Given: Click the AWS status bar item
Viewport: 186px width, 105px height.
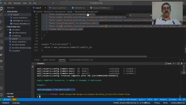Looking at the screenshot, I should tap(14, 99).
